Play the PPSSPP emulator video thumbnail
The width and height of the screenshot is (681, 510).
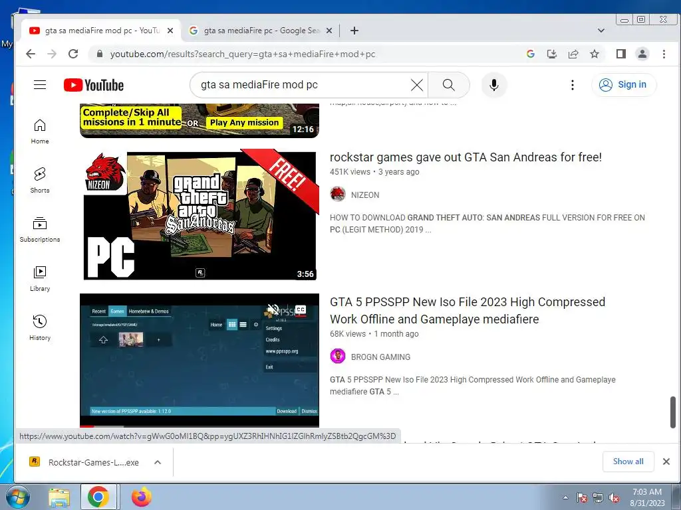200,360
